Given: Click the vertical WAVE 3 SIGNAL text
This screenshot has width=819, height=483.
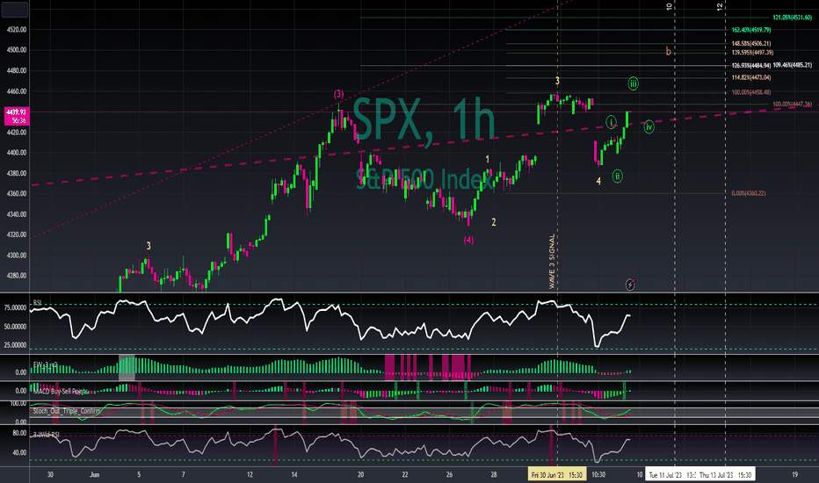Looking at the screenshot, I should tap(552, 261).
